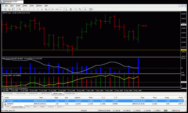Switch to M15 timeframe

[x=57, y=9]
